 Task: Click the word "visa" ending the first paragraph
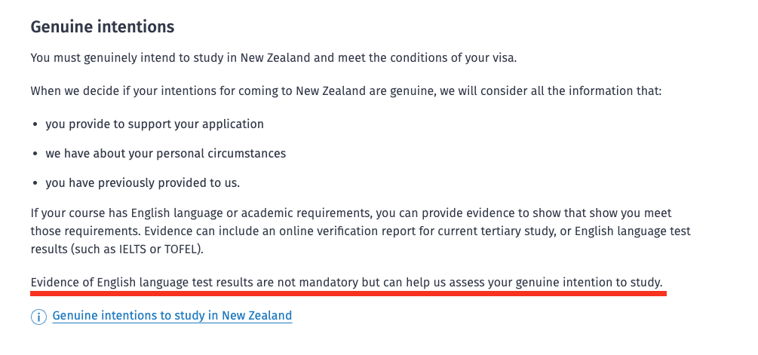click(x=504, y=58)
